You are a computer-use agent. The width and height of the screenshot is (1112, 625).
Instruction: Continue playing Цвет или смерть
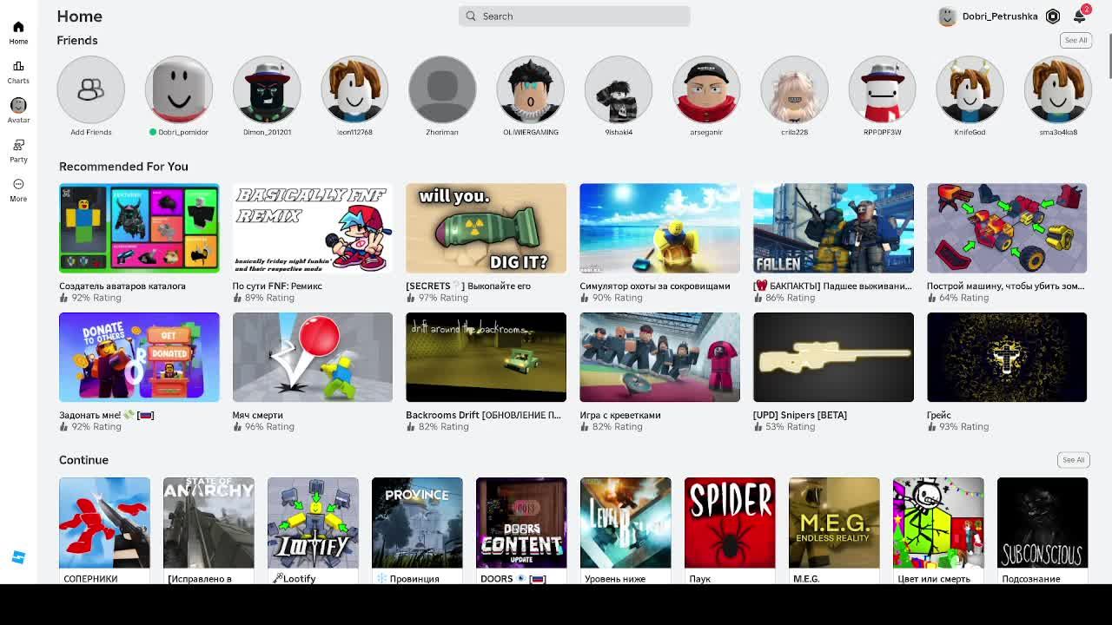[x=938, y=523]
